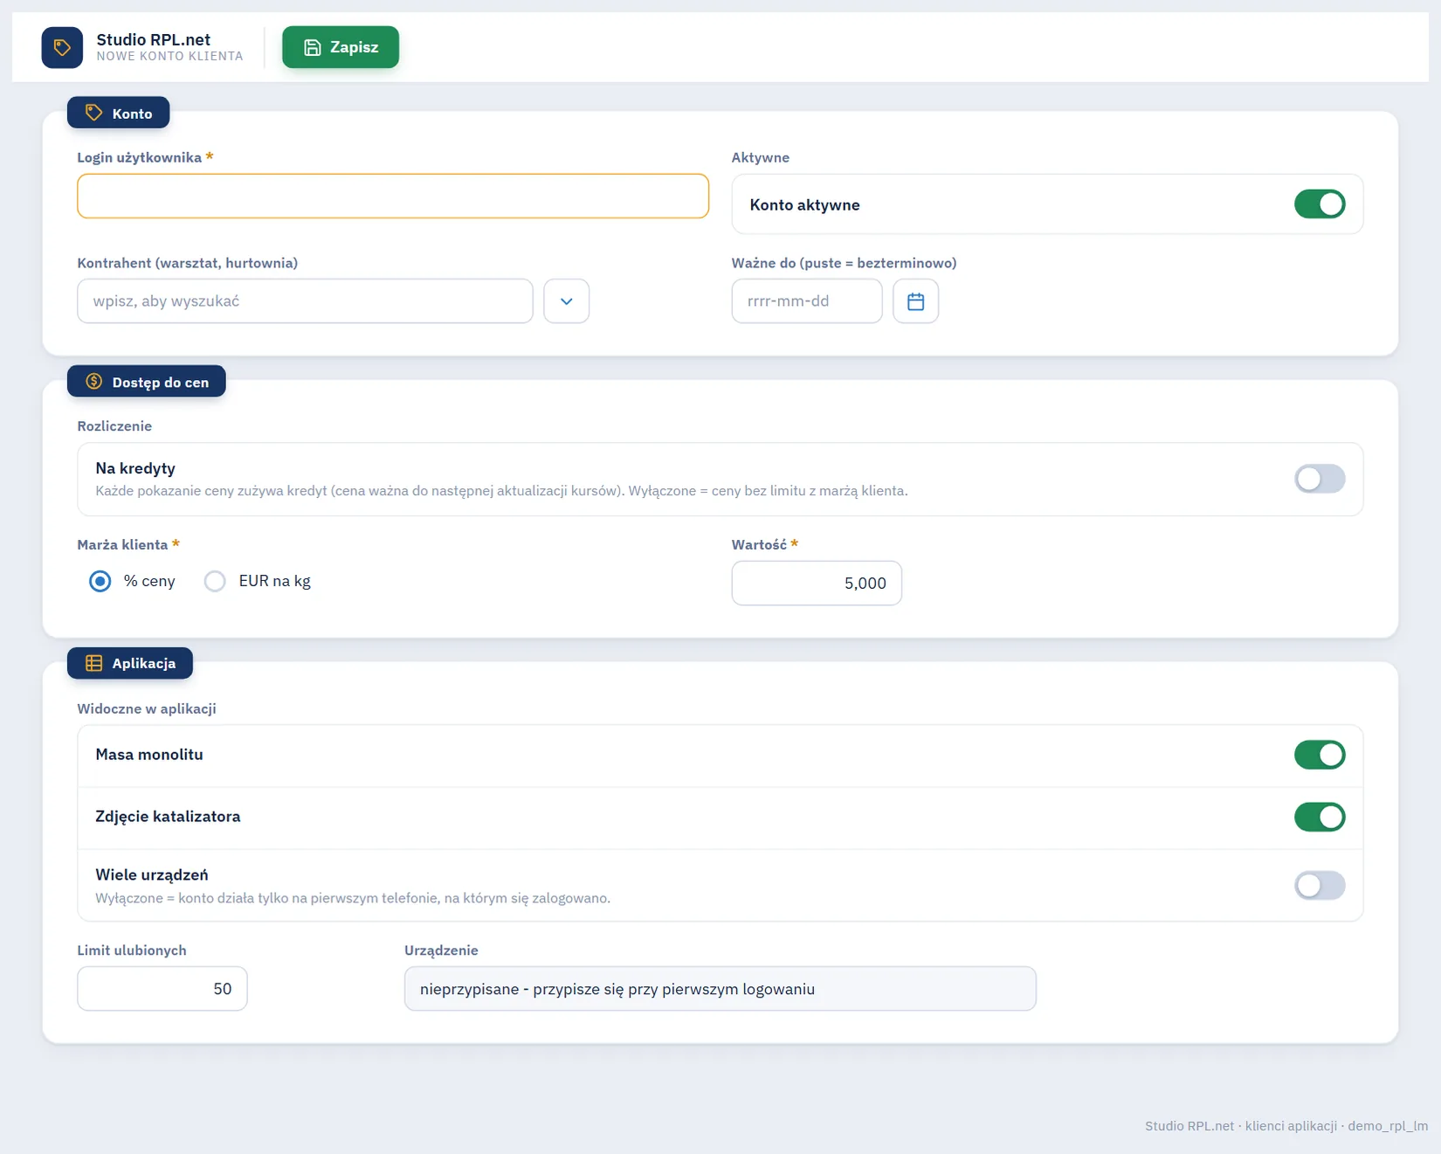The width and height of the screenshot is (1441, 1154).
Task: Expand the Kontrahent dropdown chevron
Action: [566, 301]
